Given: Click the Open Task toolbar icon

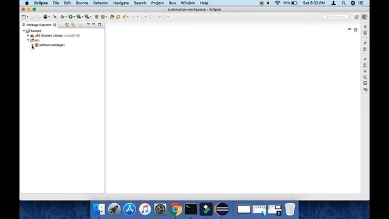Looking at the screenshot, I should (x=118, y=17).
